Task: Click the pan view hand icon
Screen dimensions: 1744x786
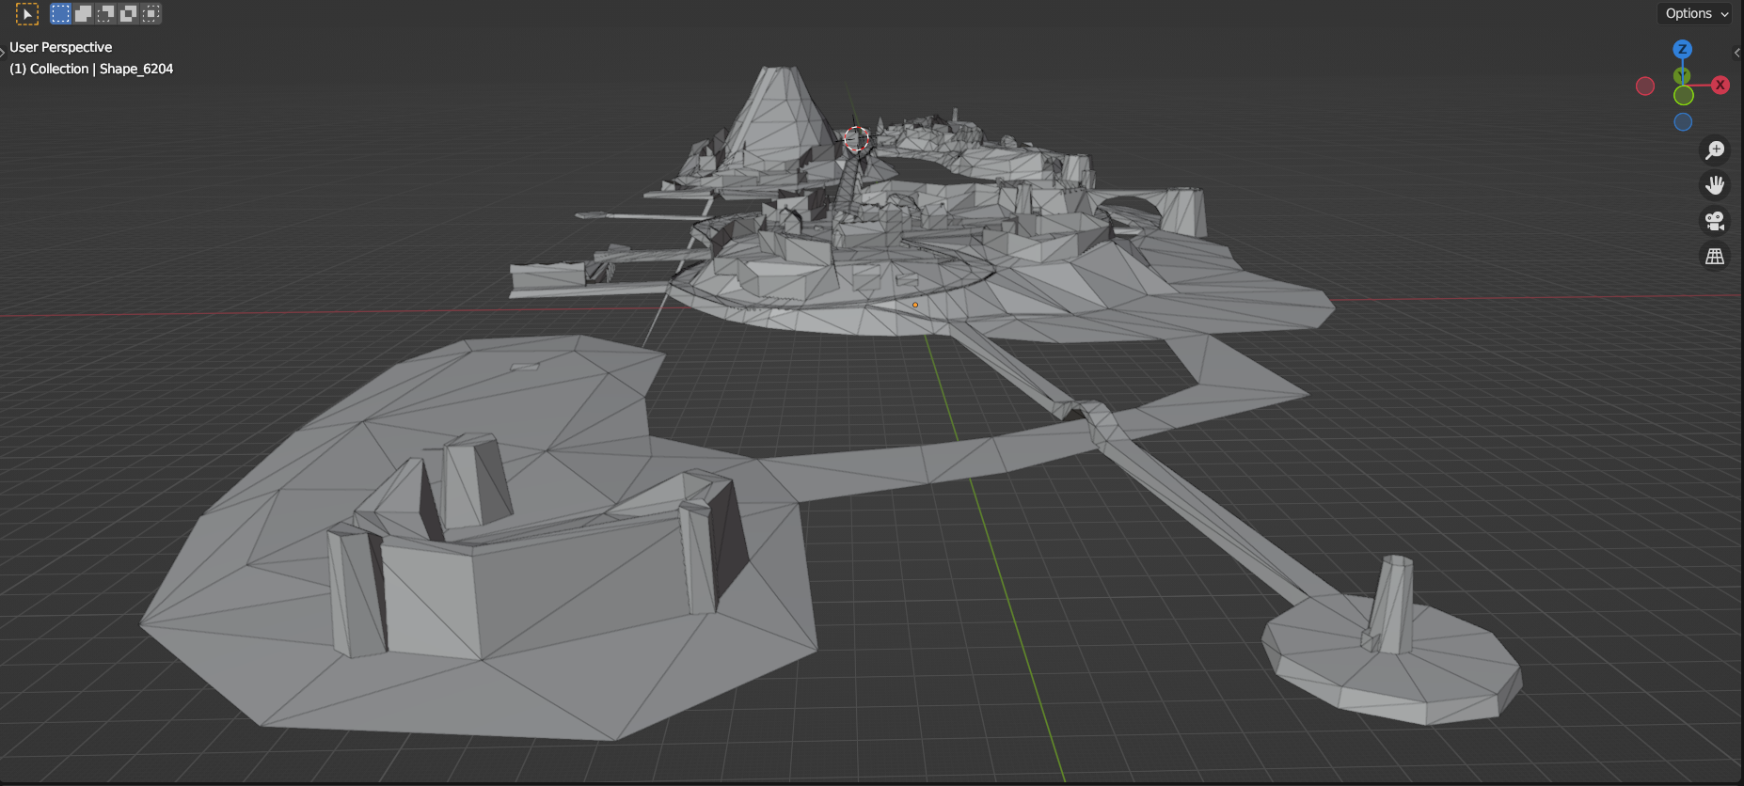Action: pyautogui.click(x=1715, y=185)
